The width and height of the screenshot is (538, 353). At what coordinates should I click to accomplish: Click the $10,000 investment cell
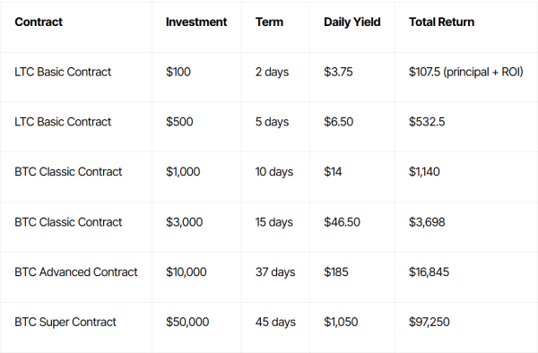pyautogui.click(x=187, y=272)
